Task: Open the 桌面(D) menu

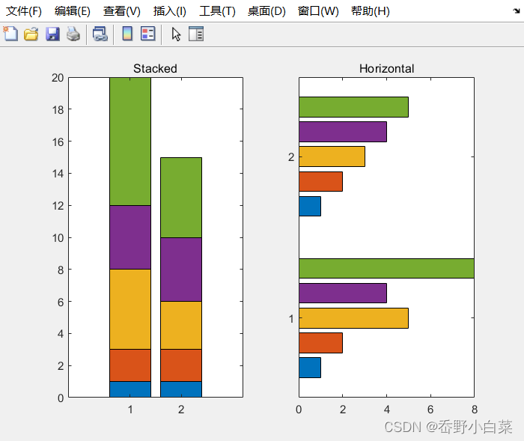Action: coord(266,11)
